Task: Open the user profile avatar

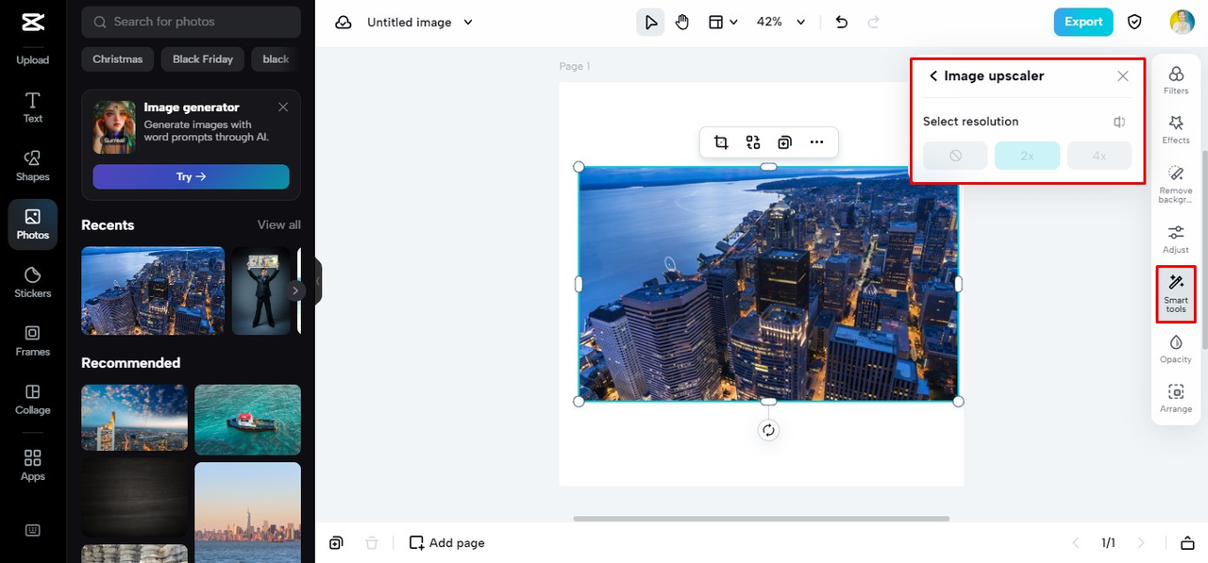Action: pos(1182,22)
